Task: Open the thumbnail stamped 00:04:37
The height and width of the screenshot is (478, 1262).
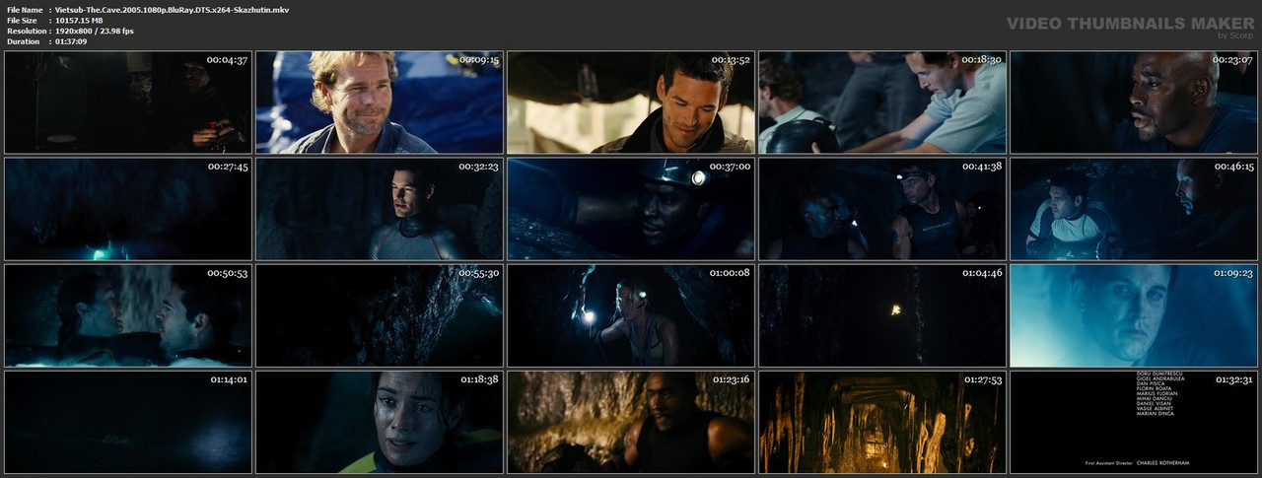Action: click(x=128, y=102)
